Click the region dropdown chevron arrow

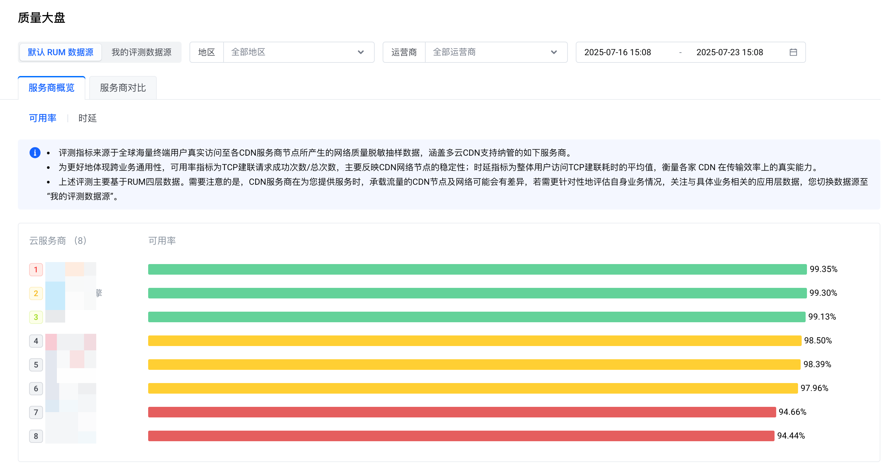click(x=360, y=52)
